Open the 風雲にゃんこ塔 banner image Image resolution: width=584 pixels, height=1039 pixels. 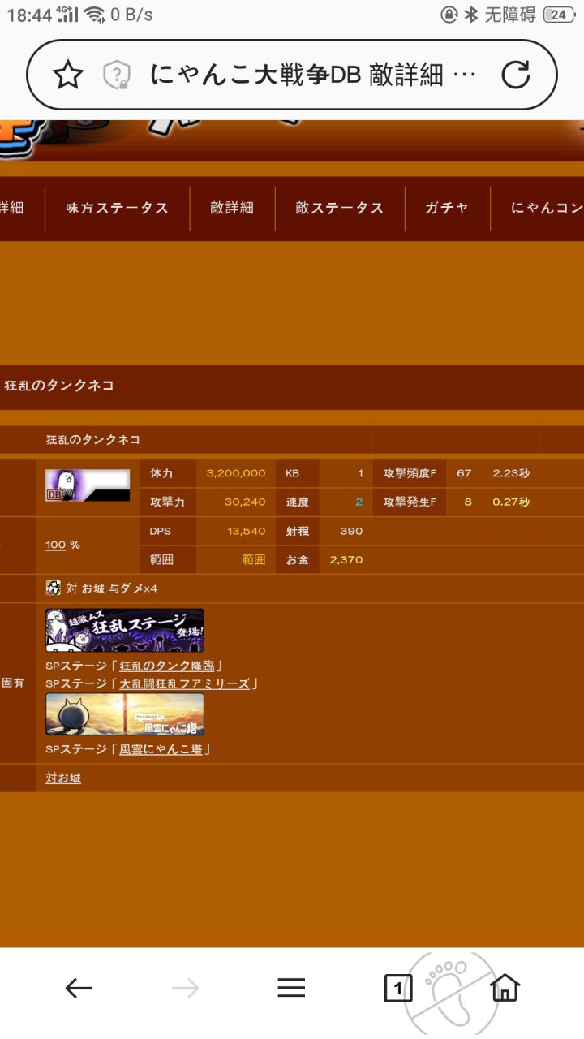pos(125,714)
